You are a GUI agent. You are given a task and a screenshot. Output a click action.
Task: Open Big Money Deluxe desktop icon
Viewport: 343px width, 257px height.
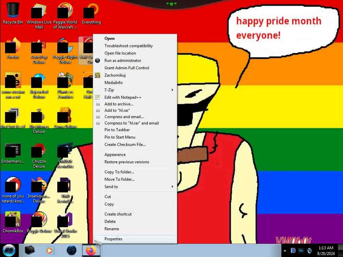39,120
